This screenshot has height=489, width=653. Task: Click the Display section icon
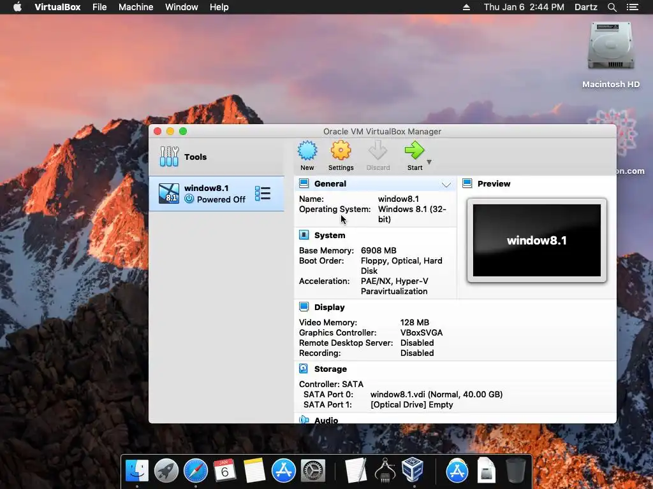(304, 307)
